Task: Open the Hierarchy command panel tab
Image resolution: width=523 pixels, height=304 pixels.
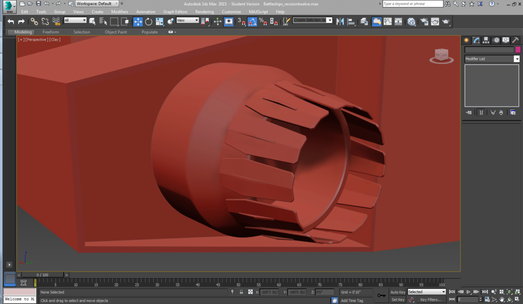Action: point(486,40)
